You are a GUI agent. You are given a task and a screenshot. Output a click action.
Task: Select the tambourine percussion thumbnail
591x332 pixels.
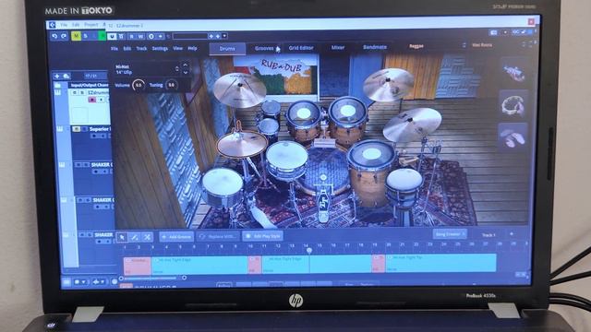pos(513,105)
